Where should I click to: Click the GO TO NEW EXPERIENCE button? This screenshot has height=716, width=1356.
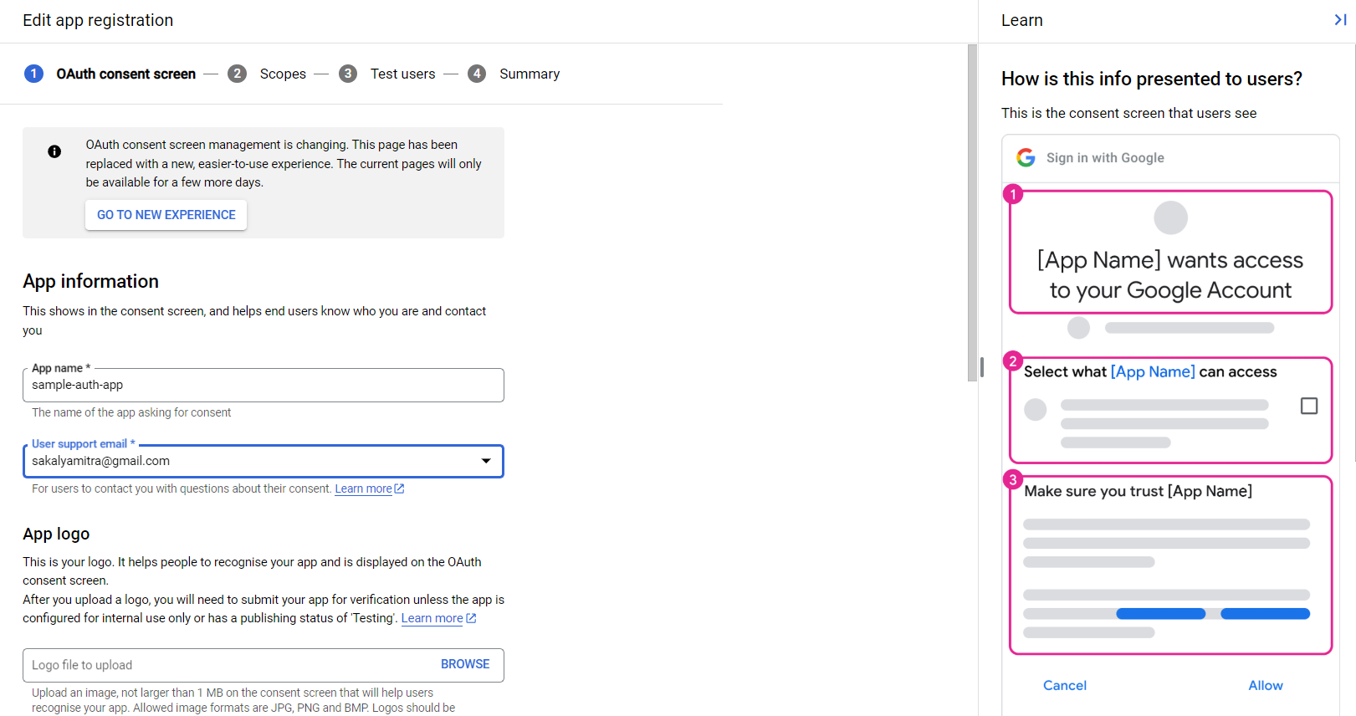point(166,215)
